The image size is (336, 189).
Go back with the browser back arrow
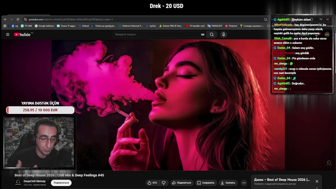[5, 19]
